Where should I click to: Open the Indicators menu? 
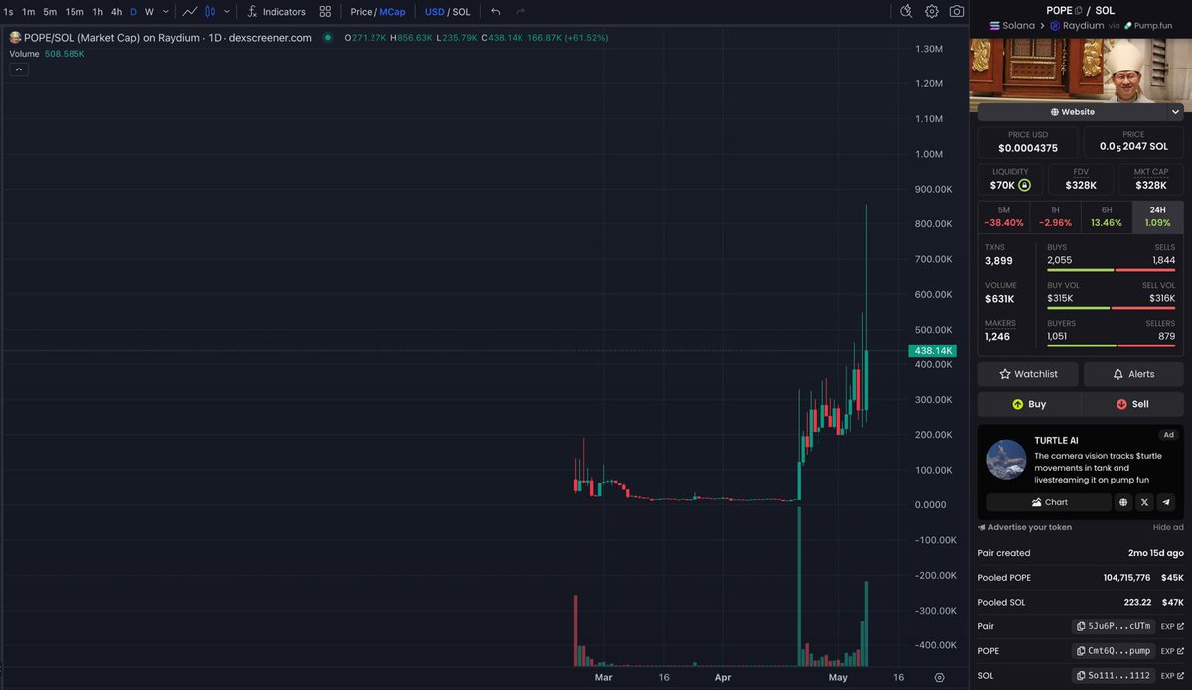pyautogui.click(x=277, y=12)
